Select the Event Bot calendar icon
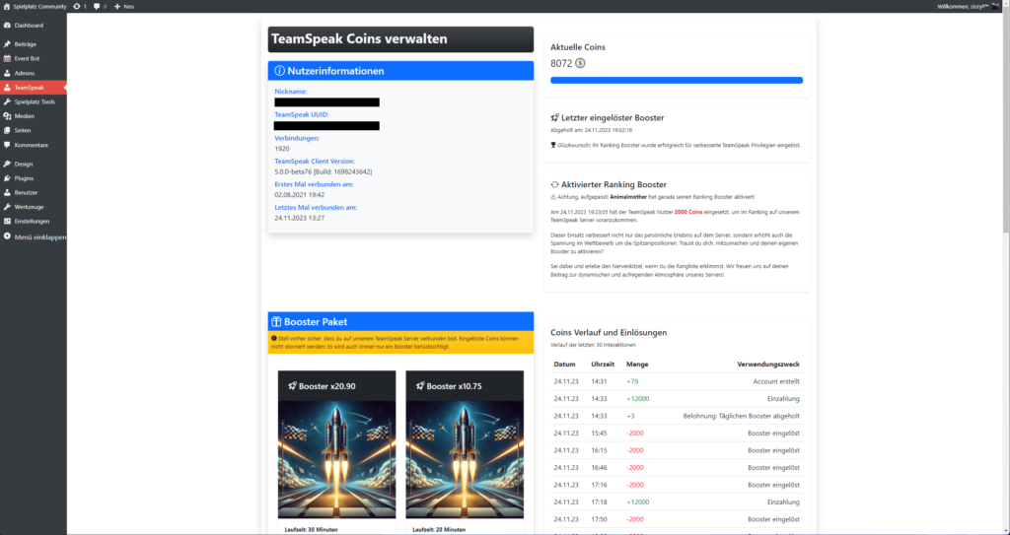This screenshot has height=535, width=1010. click(7, 58)
